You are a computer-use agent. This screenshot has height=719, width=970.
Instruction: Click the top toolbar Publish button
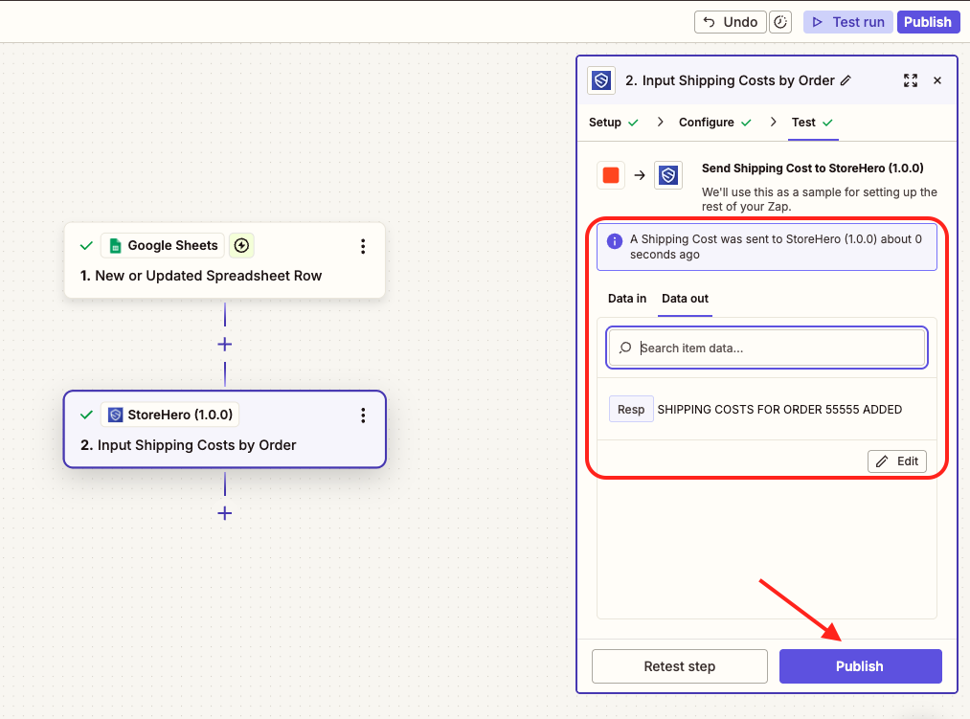(928, 22)
